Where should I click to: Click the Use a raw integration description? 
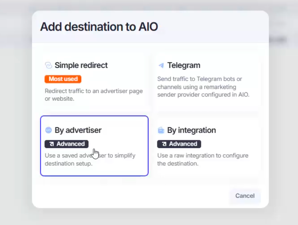(203, 159)
